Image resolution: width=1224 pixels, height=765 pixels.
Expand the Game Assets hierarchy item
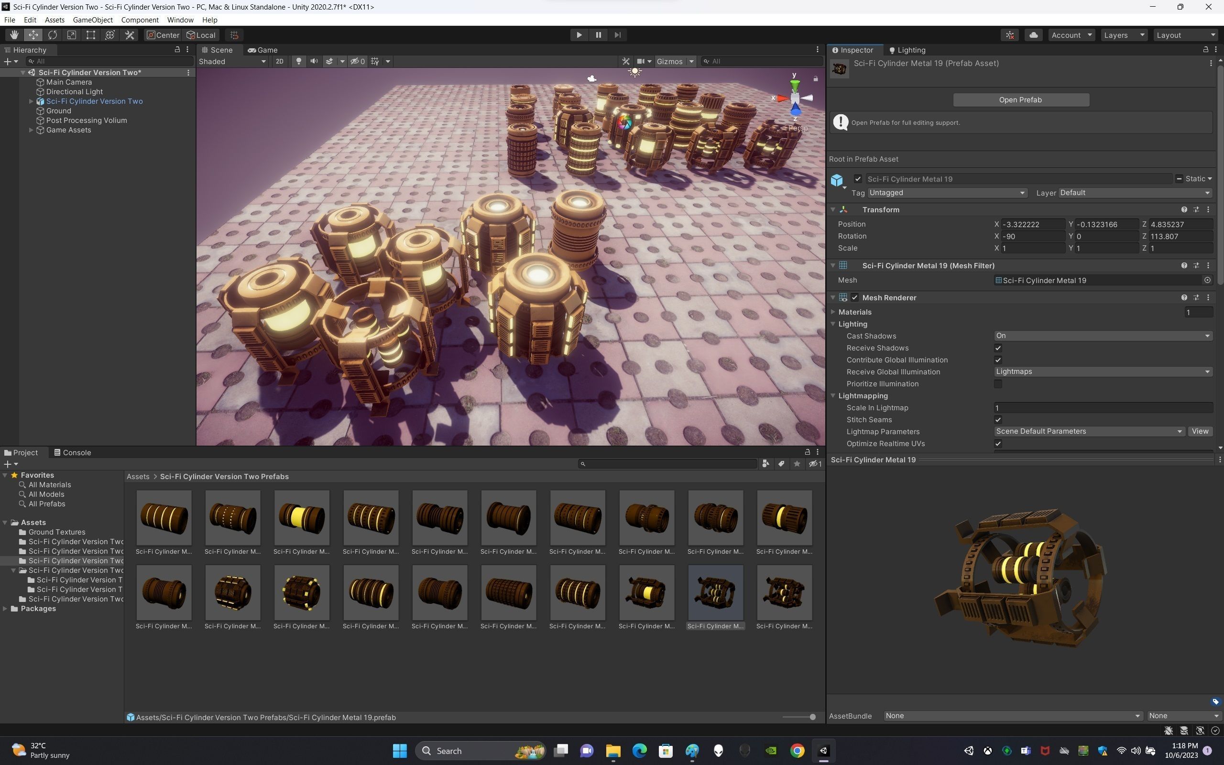31,130
